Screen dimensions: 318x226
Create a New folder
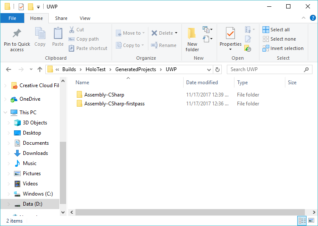[192, 40]
